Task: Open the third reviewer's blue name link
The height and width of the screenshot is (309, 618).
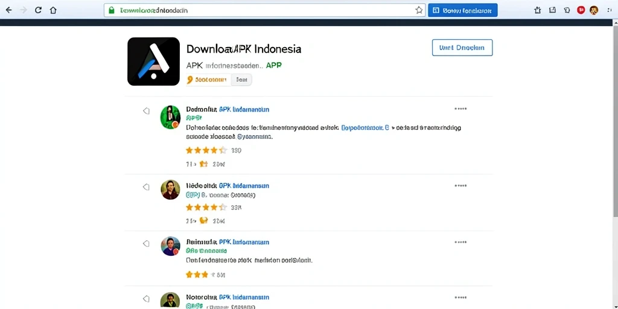Action: click(244, 242)
